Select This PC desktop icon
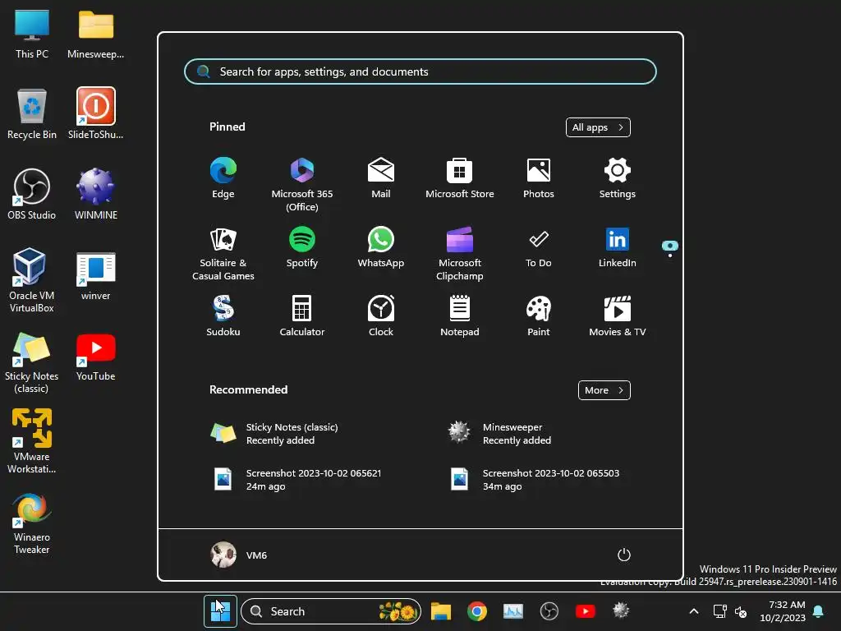The width and height of the screenshot is (841, 631). coord(32,33)
